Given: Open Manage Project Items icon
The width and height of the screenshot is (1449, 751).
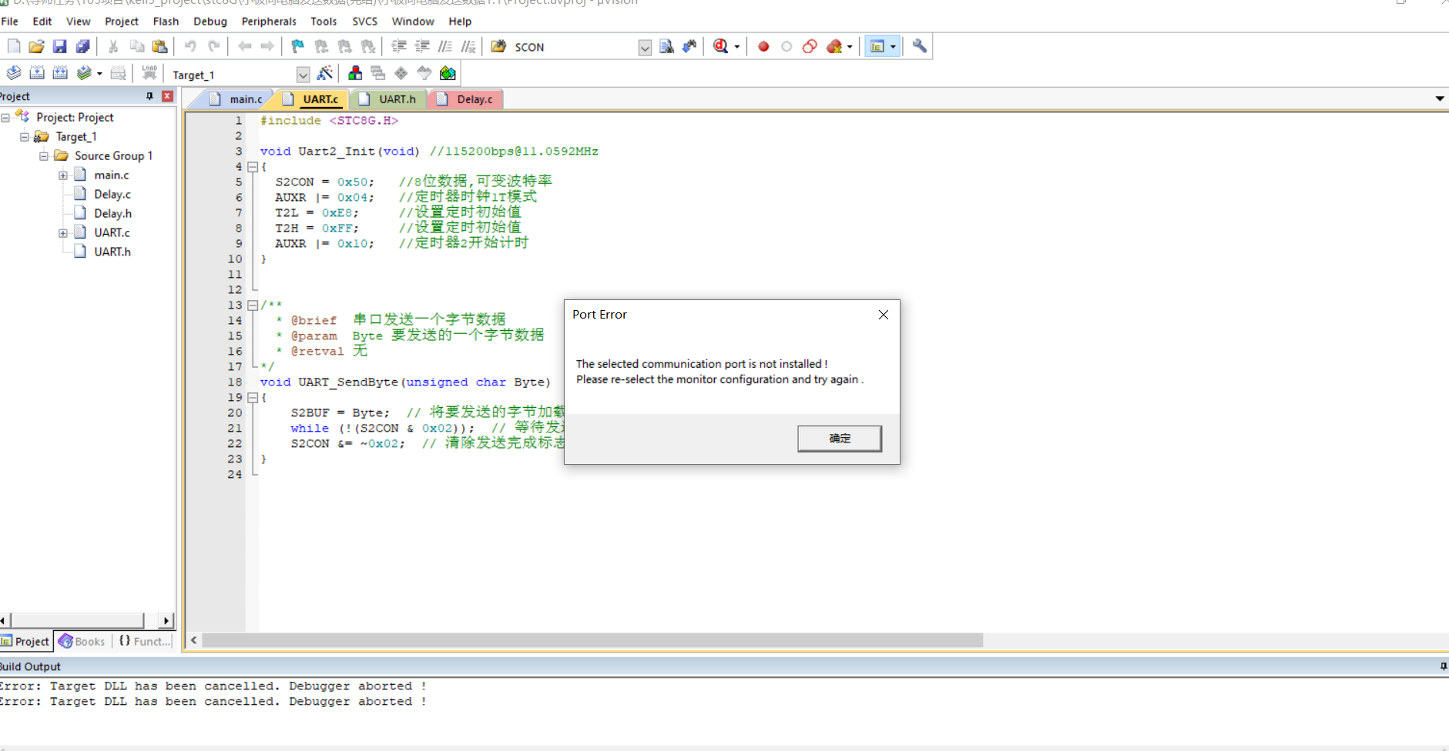Looking at the screenshot, I should tap(355, 74).
